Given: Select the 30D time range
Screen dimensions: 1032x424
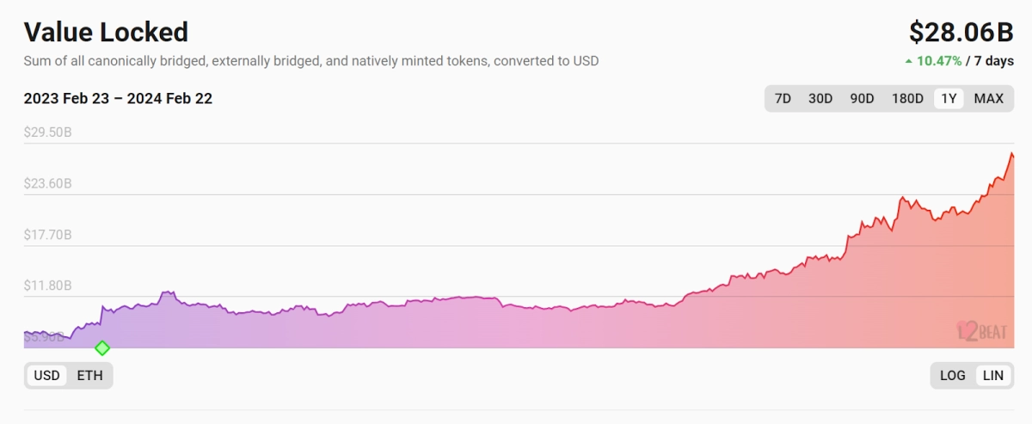Looking at the screenshot, I should coord(820,99).
